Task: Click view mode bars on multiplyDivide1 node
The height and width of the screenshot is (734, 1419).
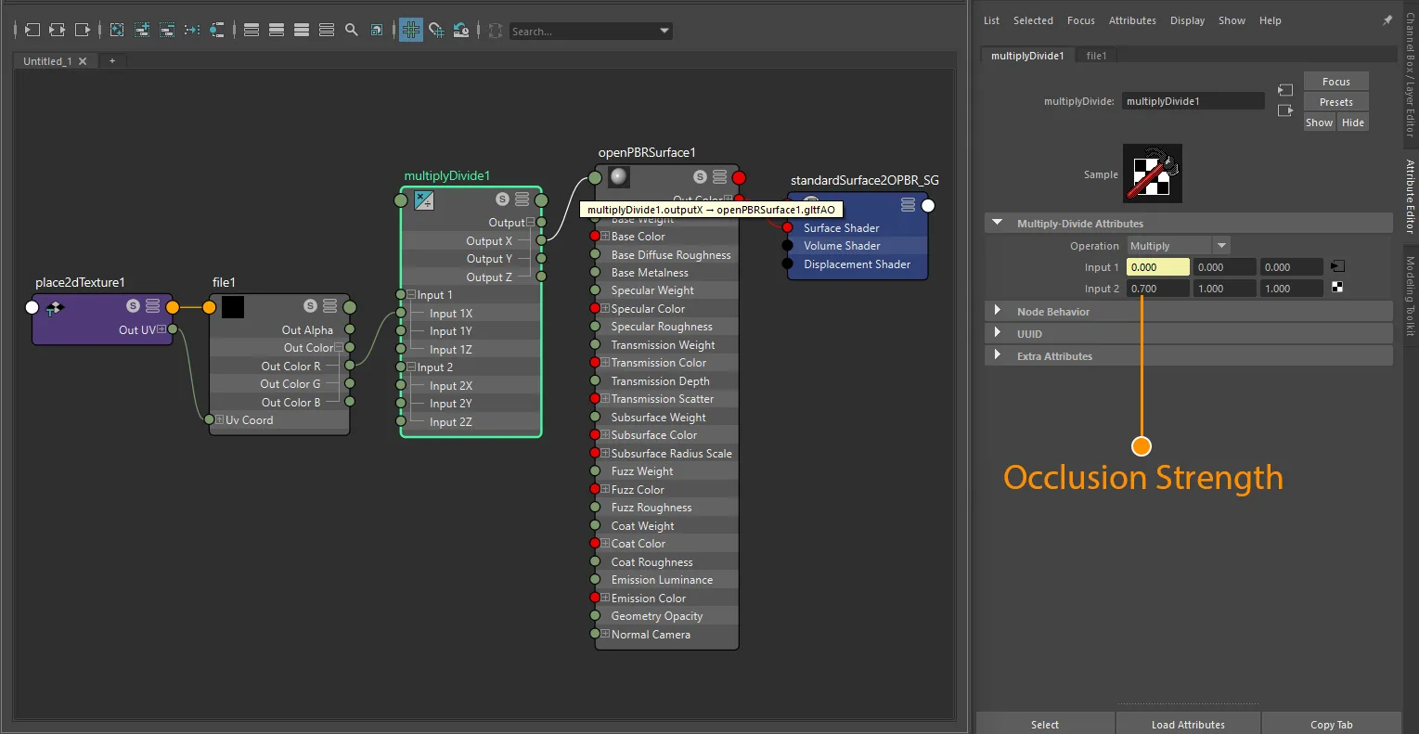Action: pyautogui.click(x=522, y=200)
